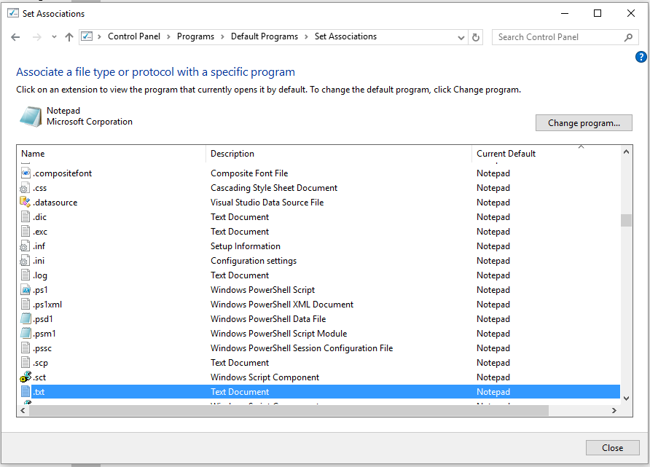Viewport: 650px width, 467px height.
Task: Click the .ini configuration settings icon
Action: 26,261
